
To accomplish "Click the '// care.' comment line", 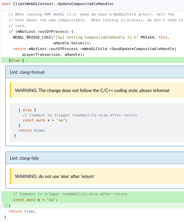I will [x=17, y=26].
